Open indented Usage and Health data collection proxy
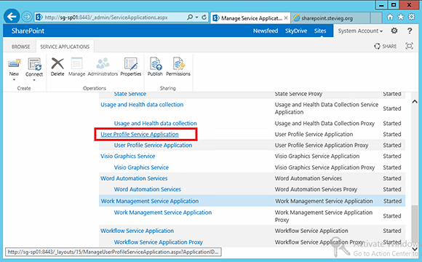The height and width of the screenshot is (262, 422). pos(155,123)
